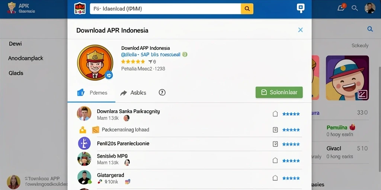Close the Download APR Indonesia dialog
The image size is (381, 190).
301,30
